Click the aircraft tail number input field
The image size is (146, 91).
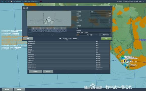click(82, 35)
